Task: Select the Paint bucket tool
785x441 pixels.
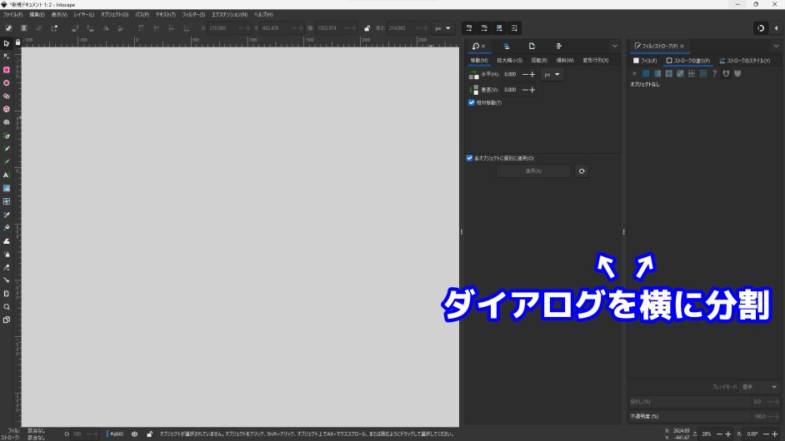Action: coord(7,227)
